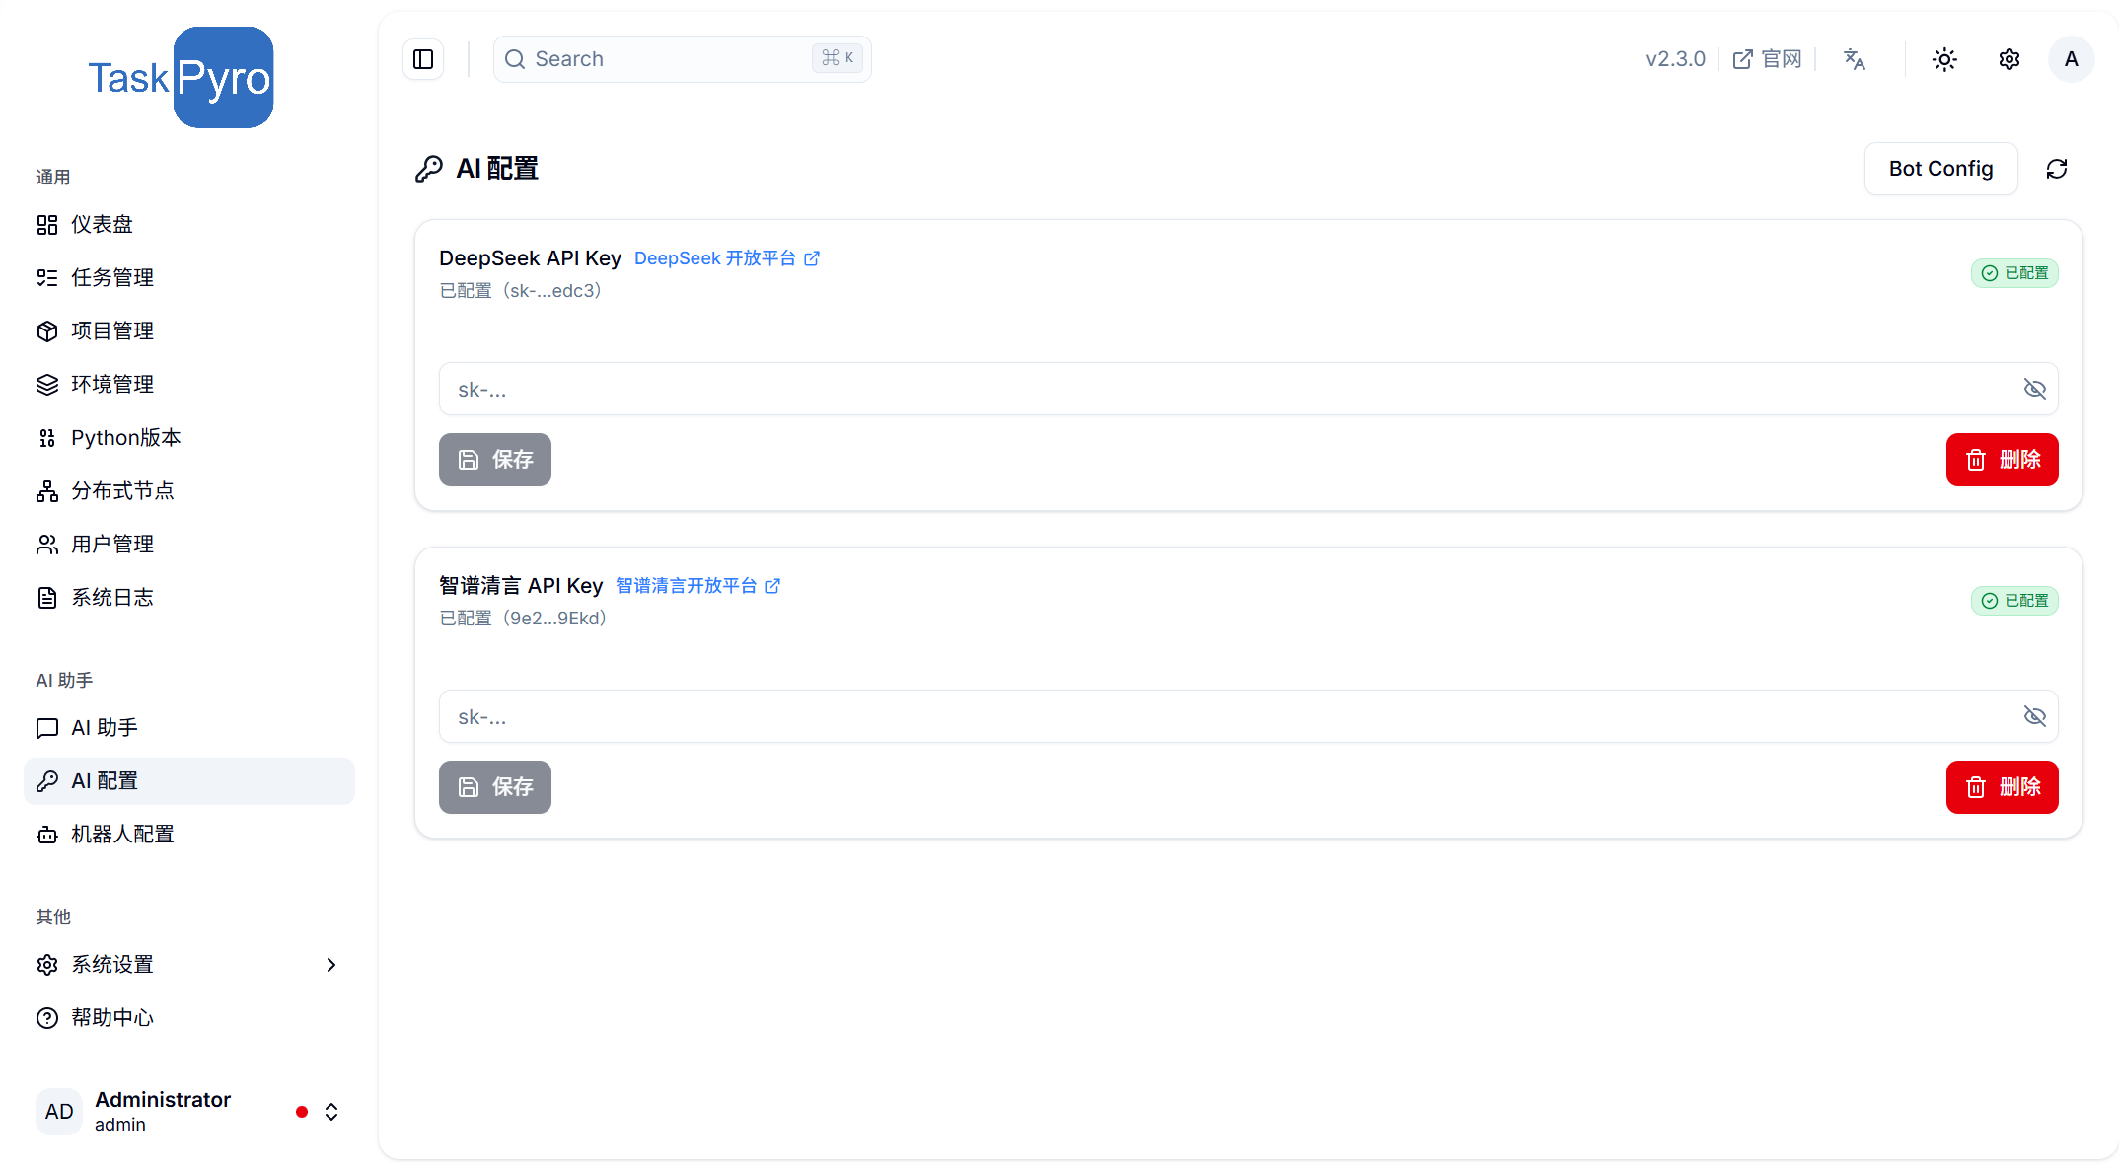
Task: Open the 官网 external link
Action: click(x=1768, y=59)
